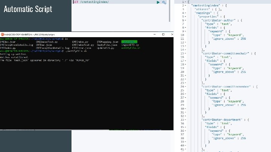Image resolution: width=271 pixels, height=152 pixels.
Task: Collapse the properties block on line 5
Action: click(186, 17)
